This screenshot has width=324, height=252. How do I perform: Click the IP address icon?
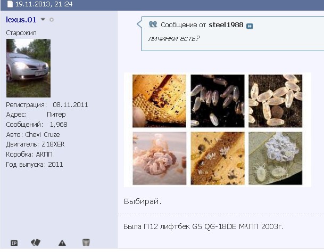point(14,243)
